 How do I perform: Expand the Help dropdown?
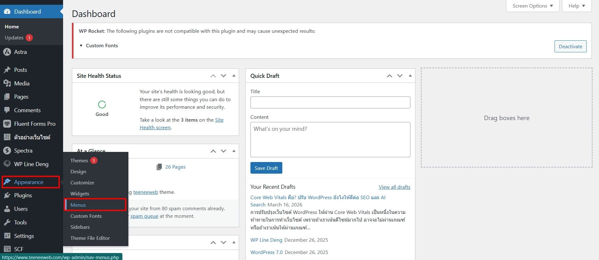[x=577, y=6]
